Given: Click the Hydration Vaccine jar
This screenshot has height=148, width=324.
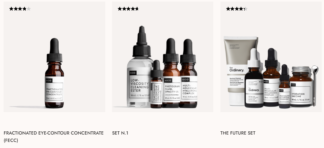Looking at the screenshot, I should tap(301, 87).
